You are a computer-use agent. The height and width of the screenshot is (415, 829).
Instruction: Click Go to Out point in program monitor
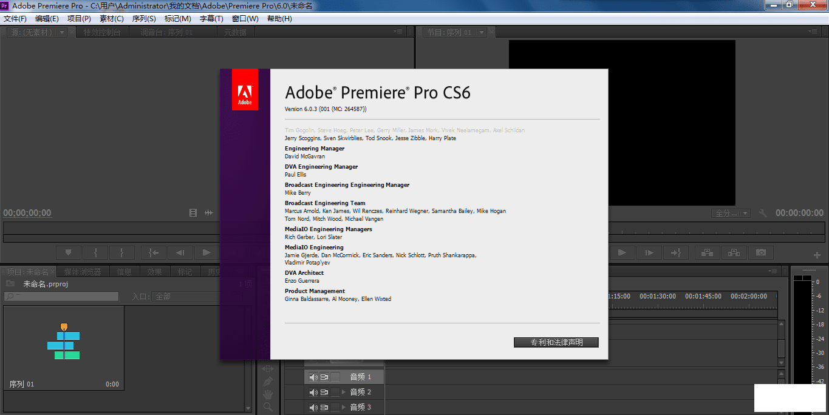676,252
